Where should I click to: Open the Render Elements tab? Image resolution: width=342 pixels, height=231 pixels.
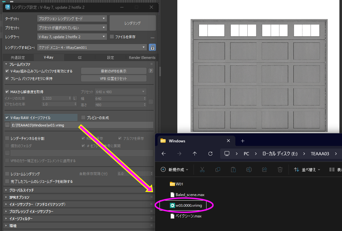[x=142, y=58]
